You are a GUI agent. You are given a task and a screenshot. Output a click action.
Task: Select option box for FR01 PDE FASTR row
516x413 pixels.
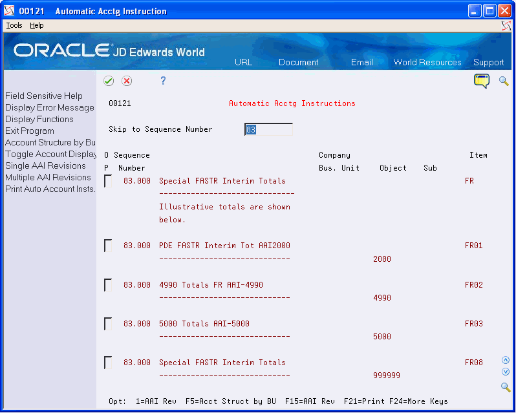(108, 246)
